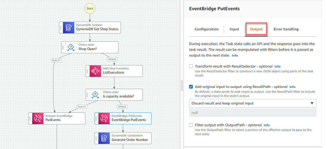This screenshot has width=327, height=149.
Task: Grab the handle on Shop Open? state
Action: point(63,47)
